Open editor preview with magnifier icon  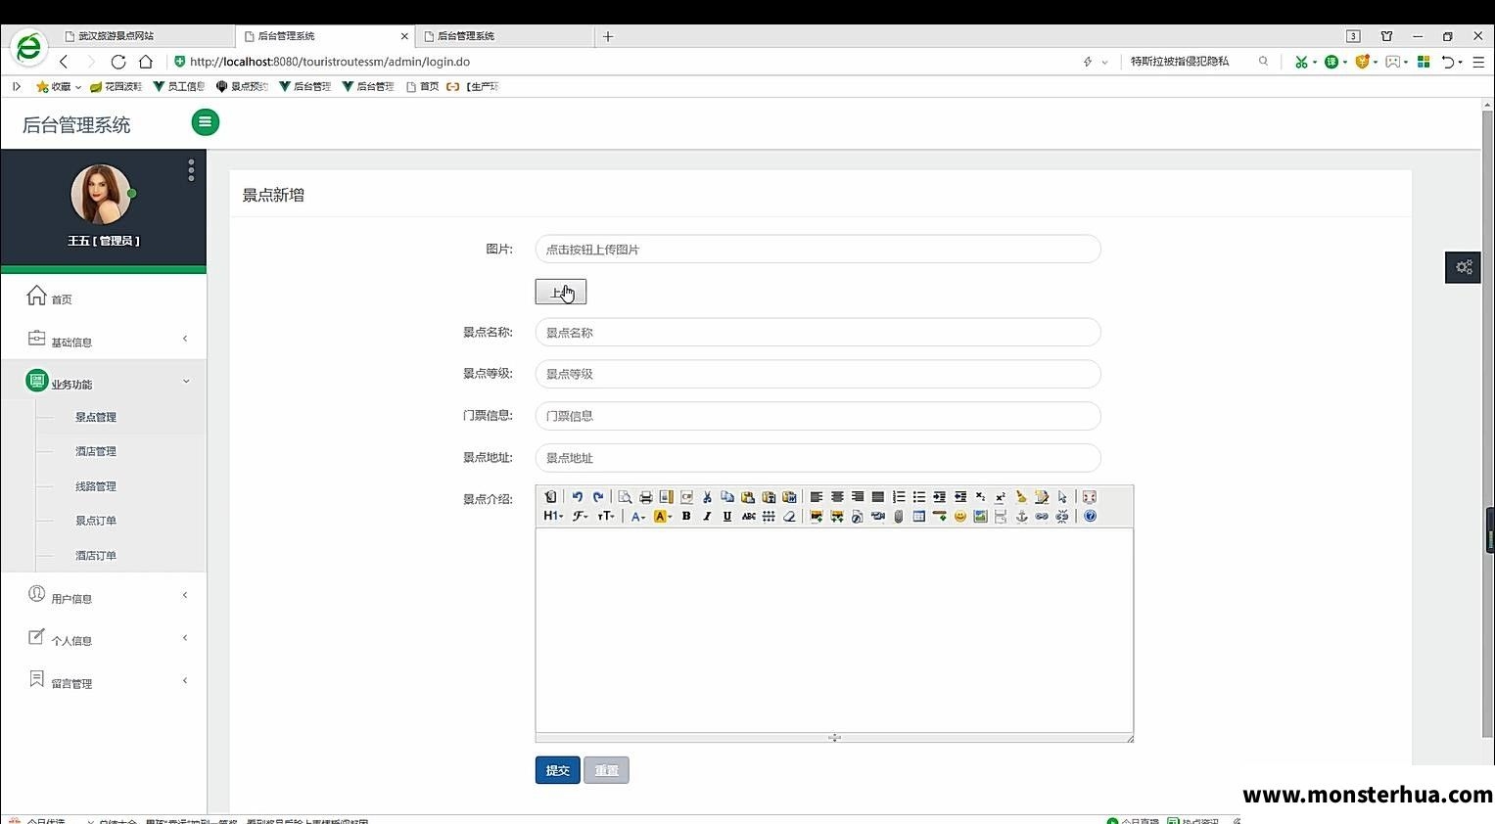(x=625, y=497)
